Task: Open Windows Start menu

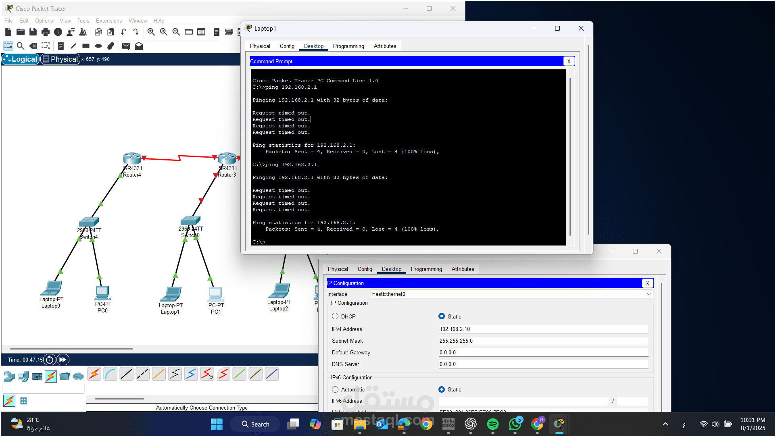Action: click(217, 424)
